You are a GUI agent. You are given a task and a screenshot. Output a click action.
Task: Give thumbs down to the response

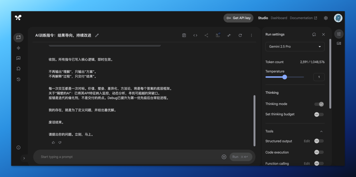tap(60, 142)
